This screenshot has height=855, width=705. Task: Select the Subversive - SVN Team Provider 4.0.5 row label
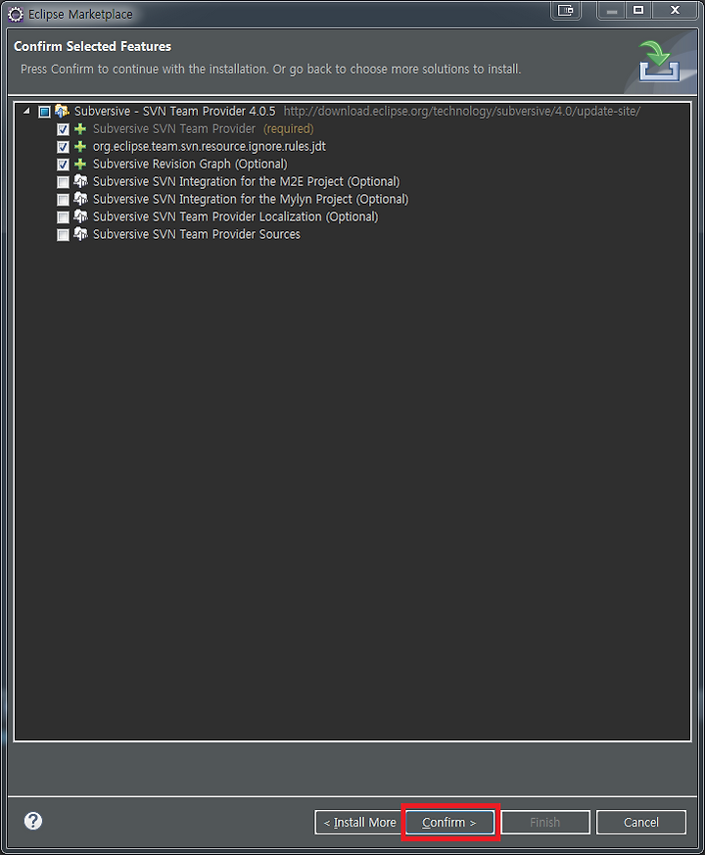(x=175, y=112)
